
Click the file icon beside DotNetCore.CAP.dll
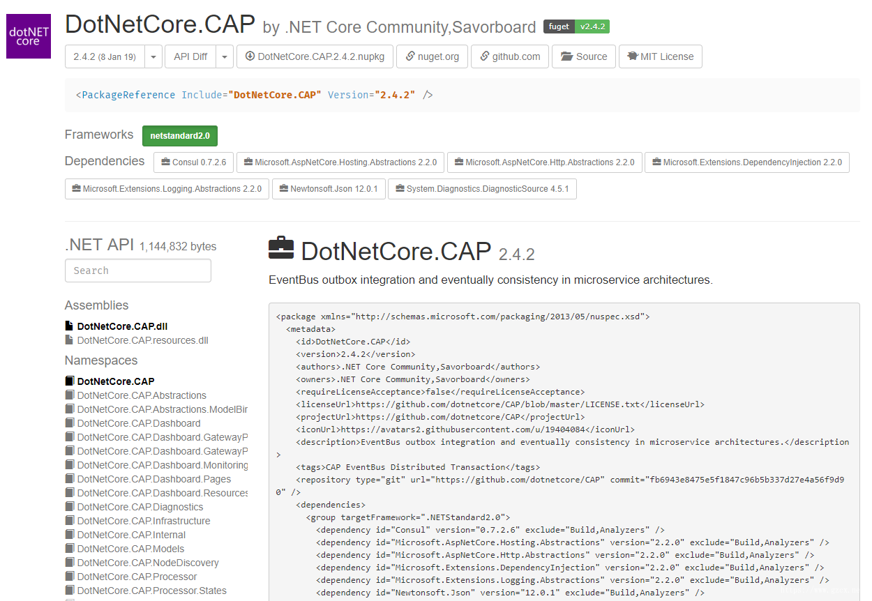(69, 326)
